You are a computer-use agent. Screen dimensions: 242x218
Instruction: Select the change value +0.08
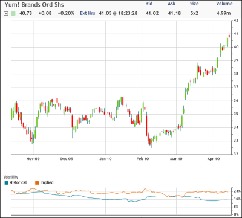click(45, 13)
